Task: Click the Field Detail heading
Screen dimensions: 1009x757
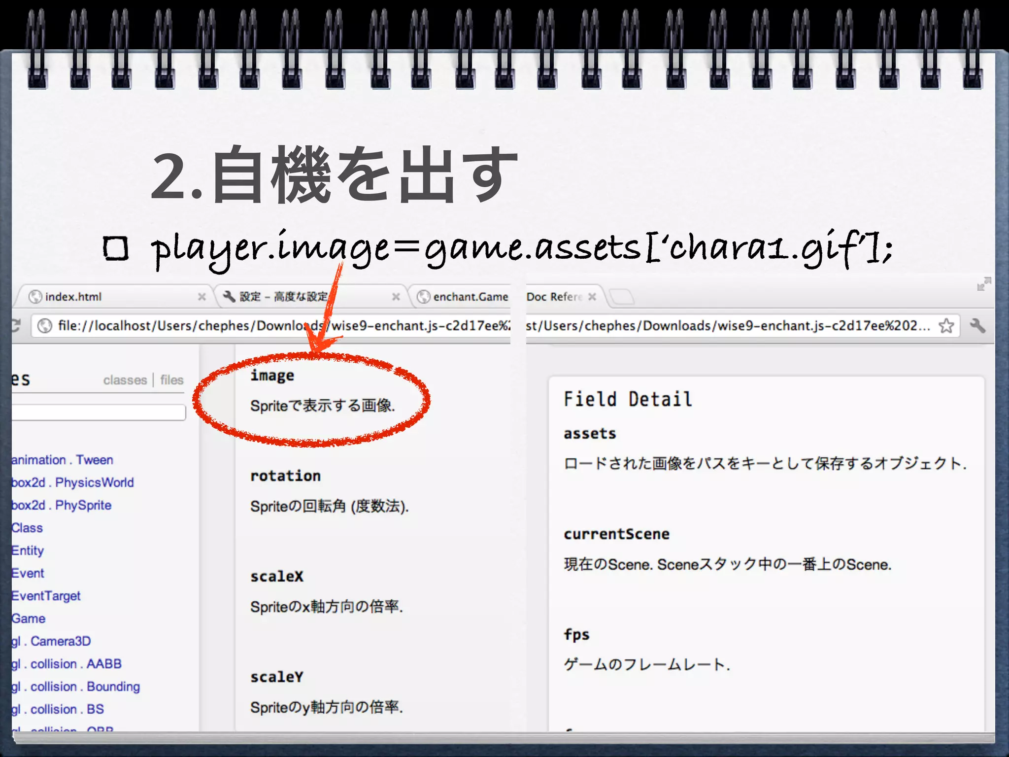Action: pos(628,399)
